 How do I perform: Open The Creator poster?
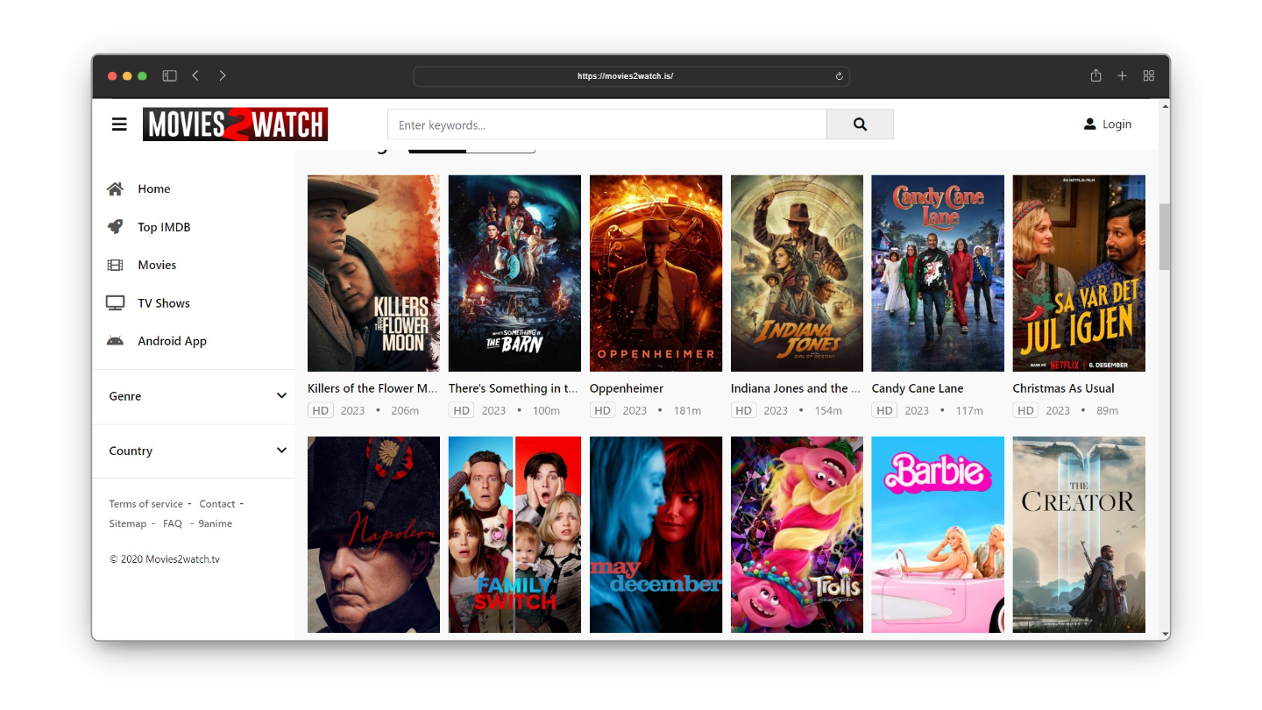click(x=1079, y=535)
